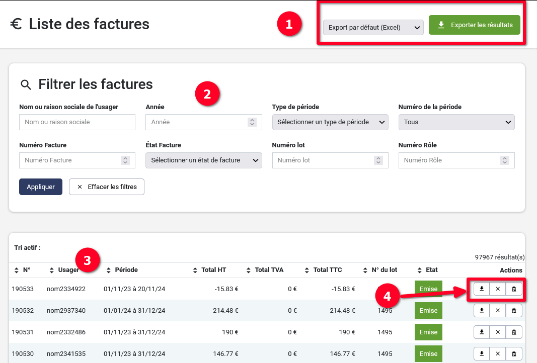Open the export format dropdown
Screen dimensions: 537x363
click(373, 28)
